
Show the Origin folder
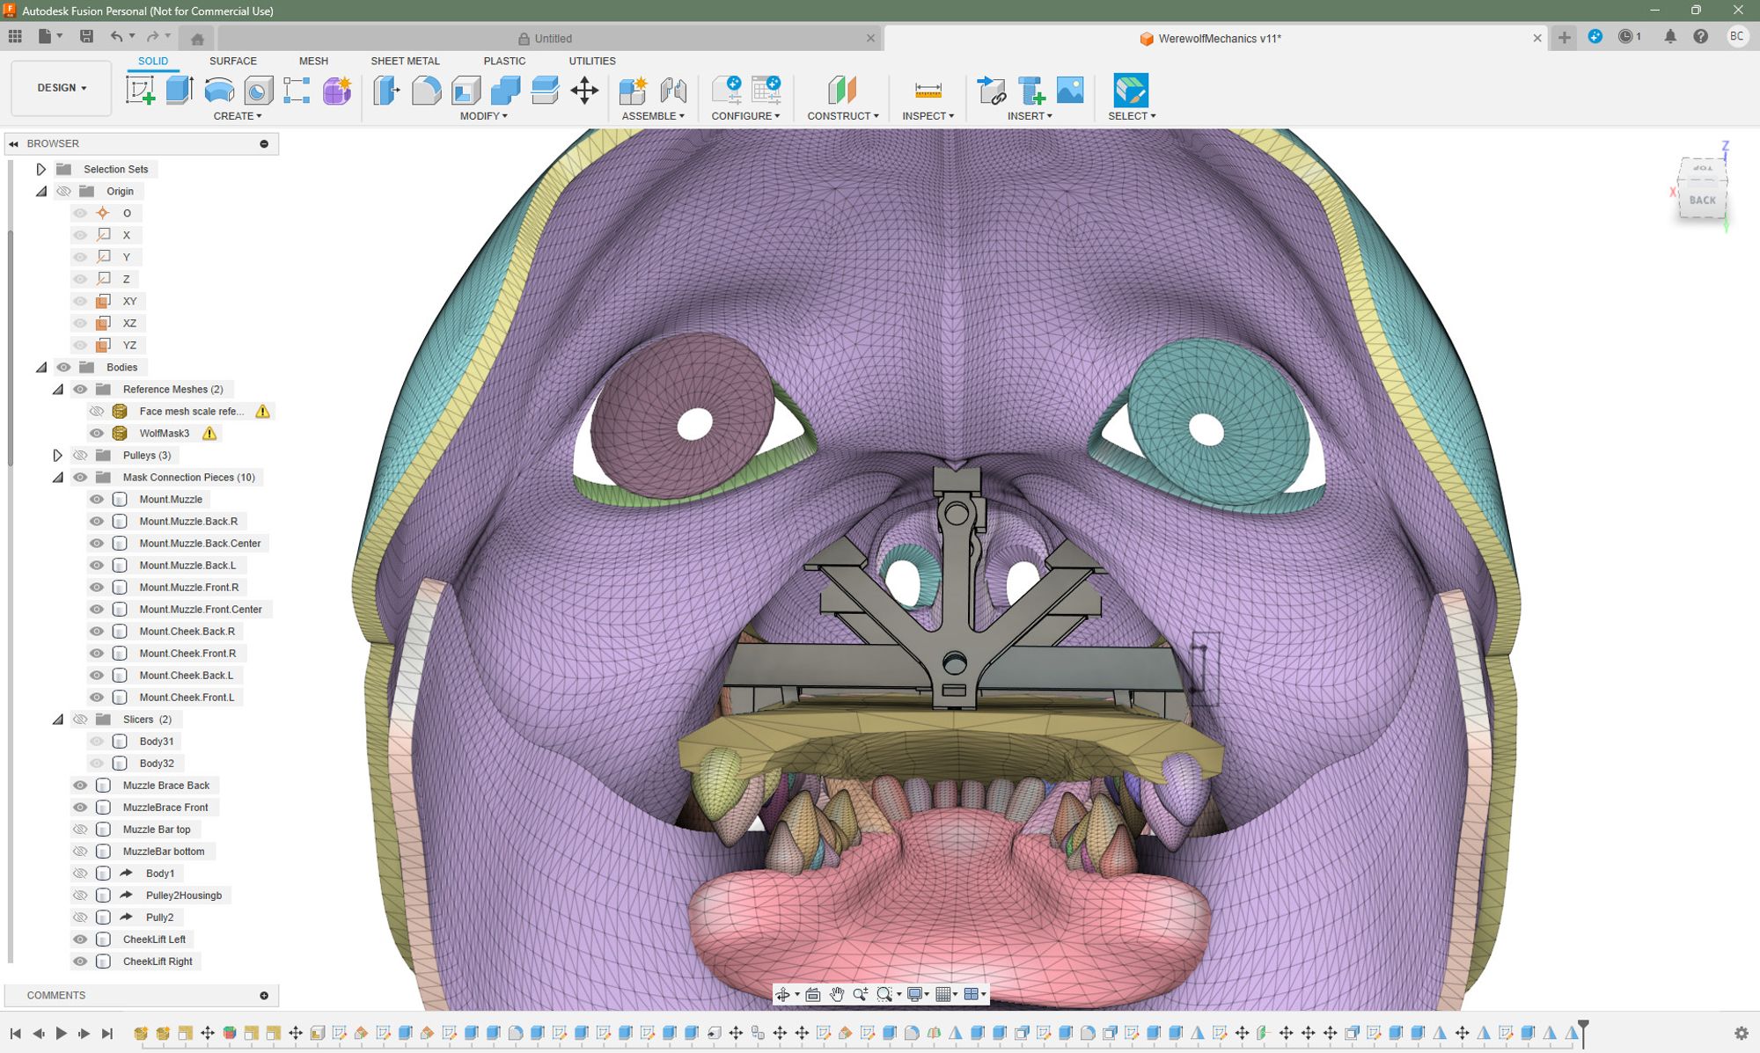63,191
